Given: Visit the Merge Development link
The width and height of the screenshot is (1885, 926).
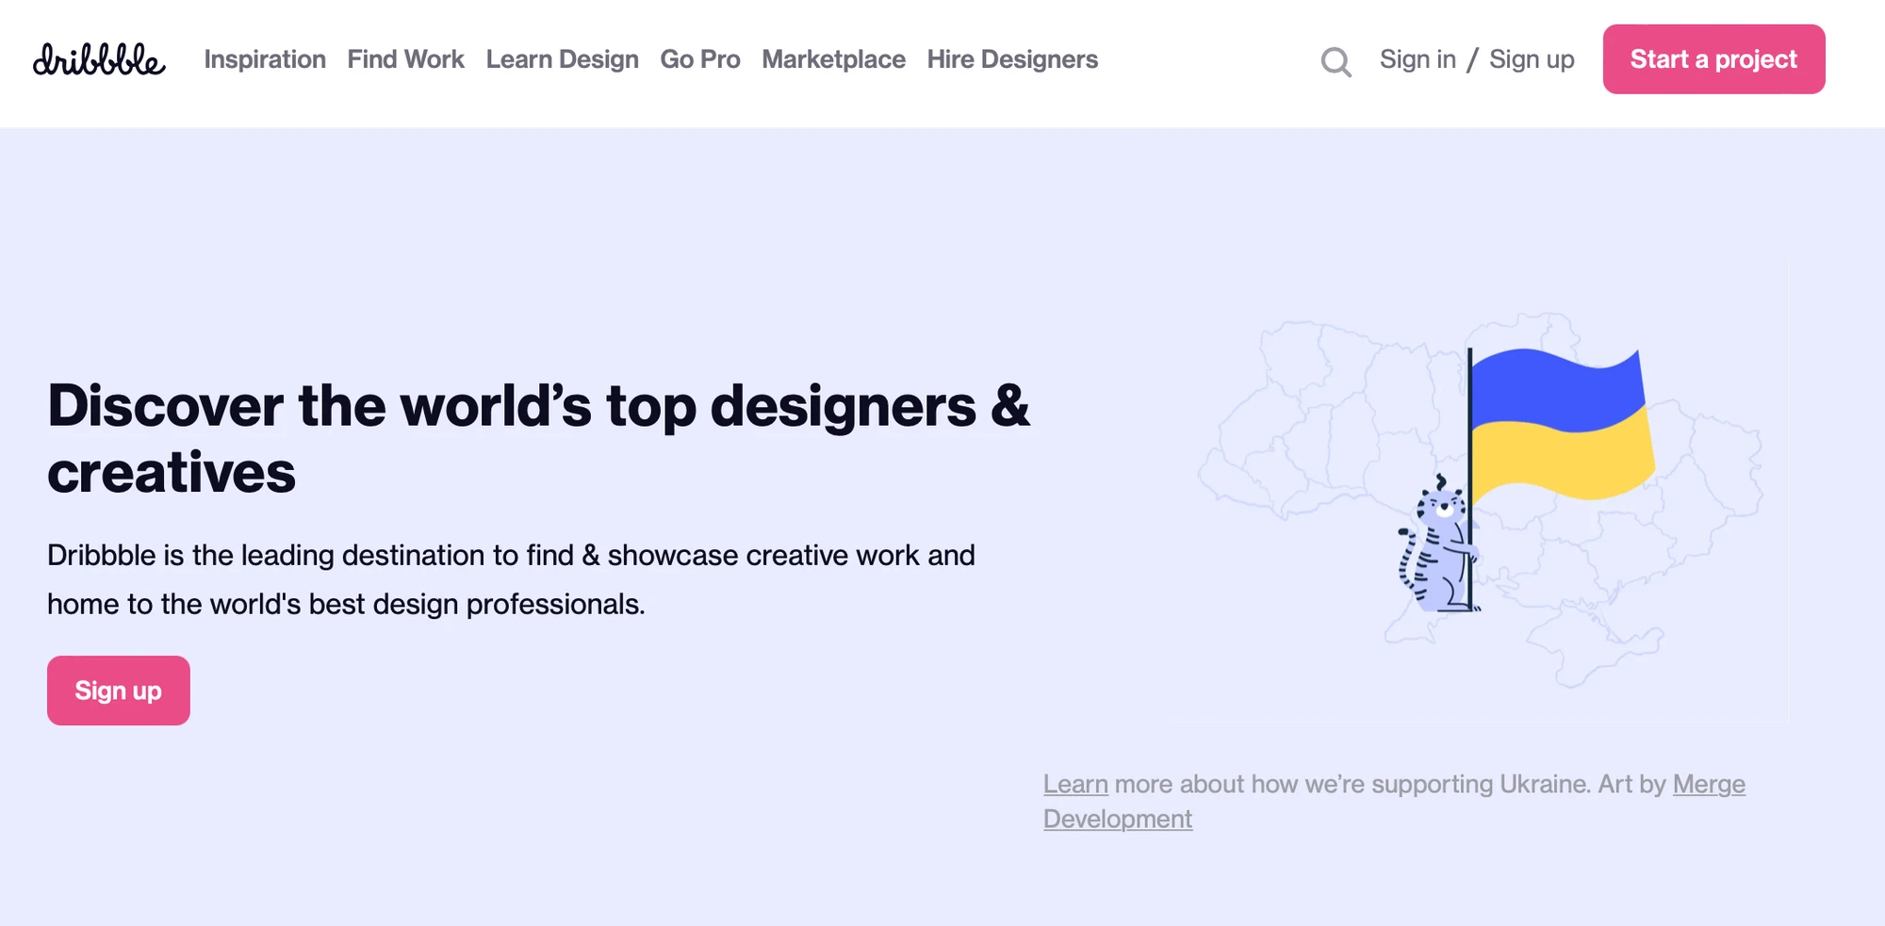Looking at the screenshot, I should click(1394, 802).
